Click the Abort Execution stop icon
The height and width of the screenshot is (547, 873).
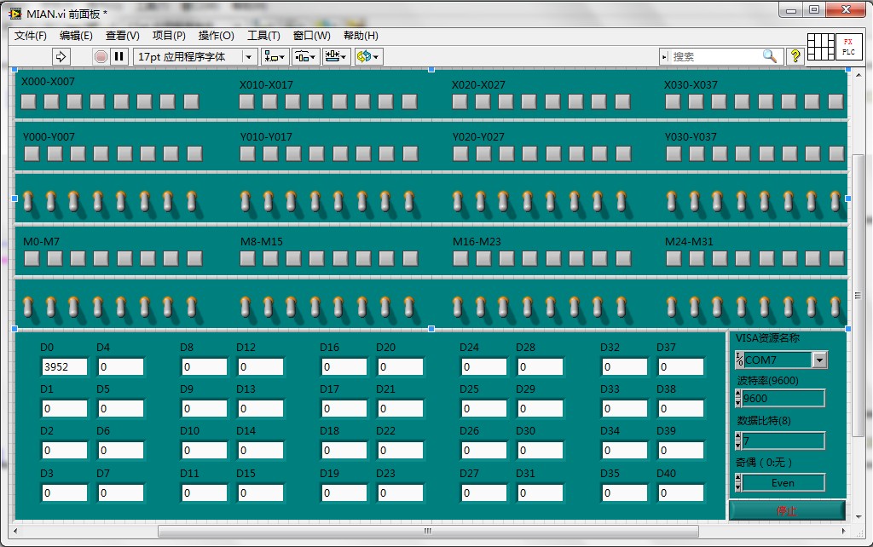pyautogui.click(x=101, y=56)
